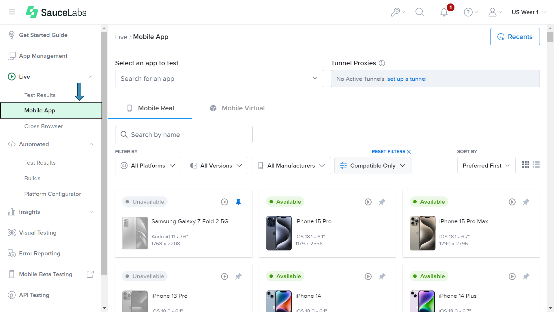
Task: Open the Search for an app dropdown
Action: [219, 79]
